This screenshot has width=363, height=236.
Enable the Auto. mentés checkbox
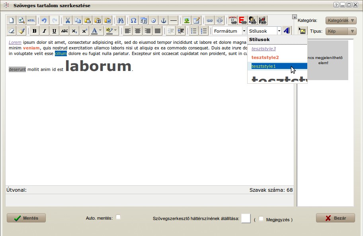point(118,217)
